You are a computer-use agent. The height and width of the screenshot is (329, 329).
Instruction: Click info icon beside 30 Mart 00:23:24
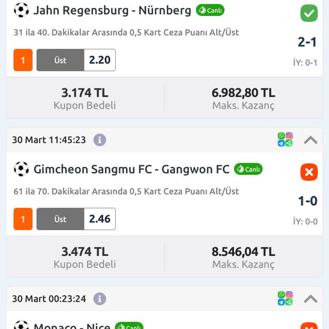click(100, 299)
